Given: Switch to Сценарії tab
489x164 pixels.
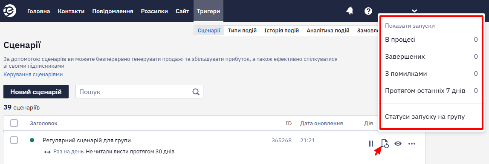Looking at the screenshot, I should [x=209, y=31].
